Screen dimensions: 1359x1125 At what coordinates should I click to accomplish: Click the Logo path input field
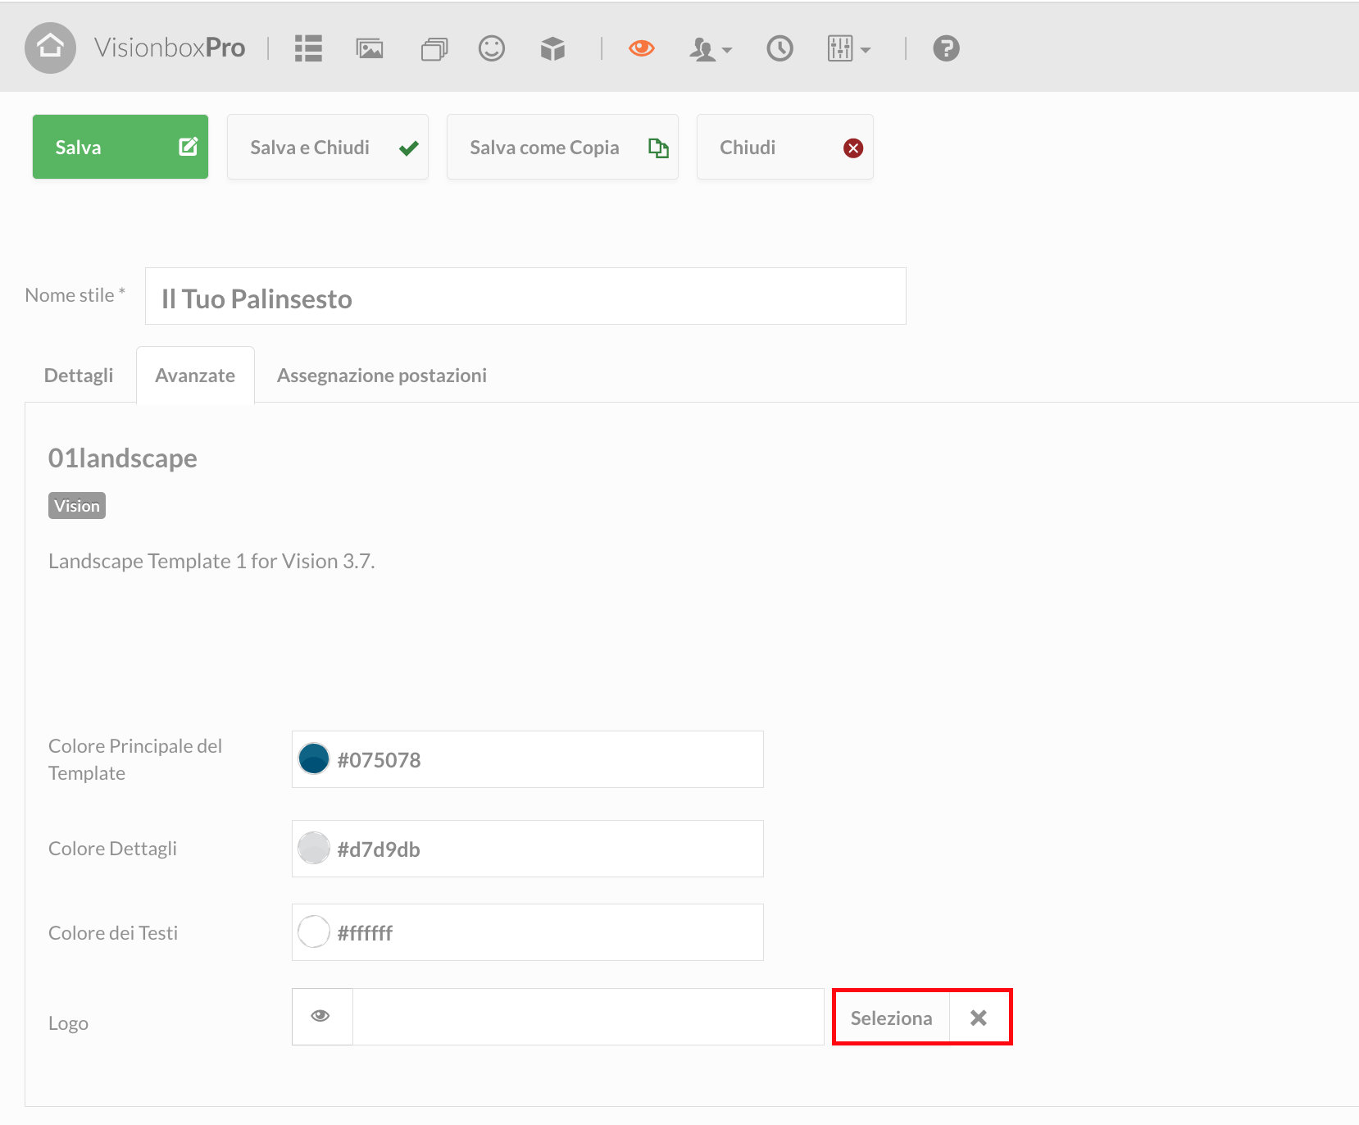589,1017
